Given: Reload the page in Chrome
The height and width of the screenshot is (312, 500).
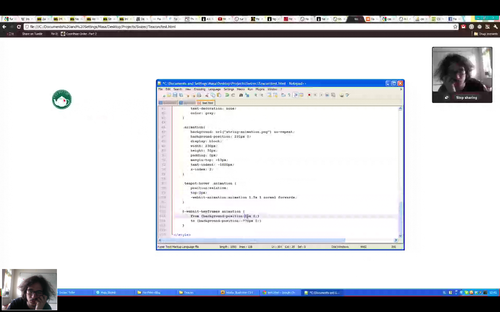Looking at the screenshot, I should coord(19,27).
